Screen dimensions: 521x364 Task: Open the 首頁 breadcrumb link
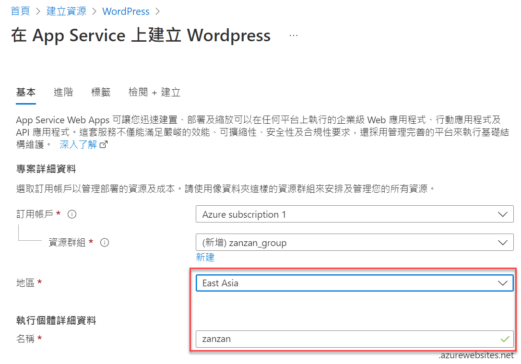coord(20,11)
